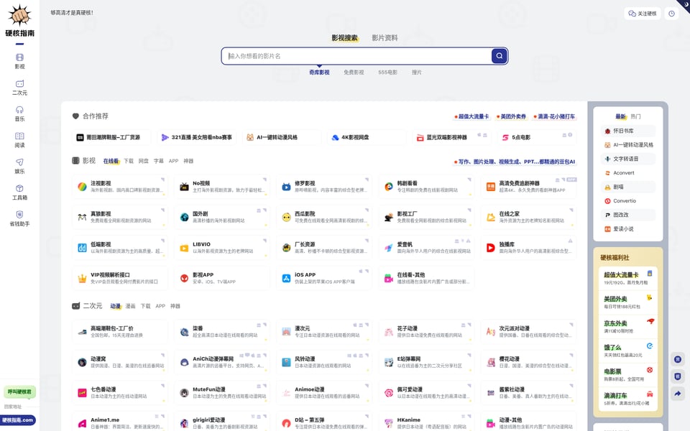Open the 呼叫硬核君 panel at bottom left
Screen dimensions: 690x431
19,391
